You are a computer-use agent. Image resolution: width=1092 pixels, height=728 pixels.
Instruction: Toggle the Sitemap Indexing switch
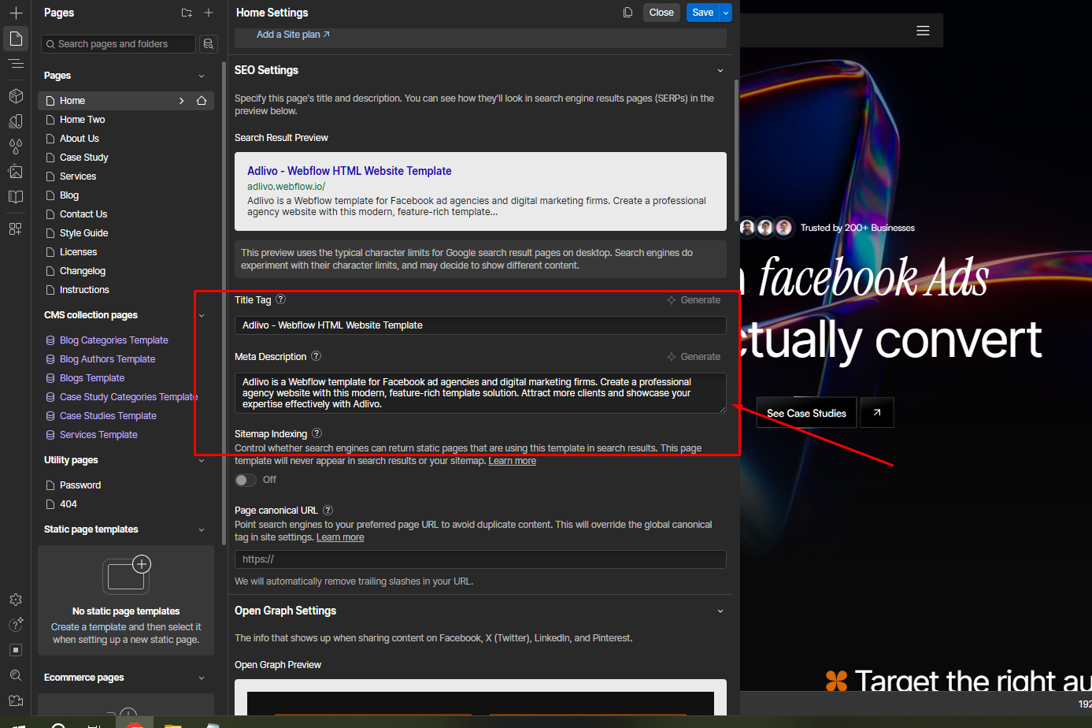[245, 480]
